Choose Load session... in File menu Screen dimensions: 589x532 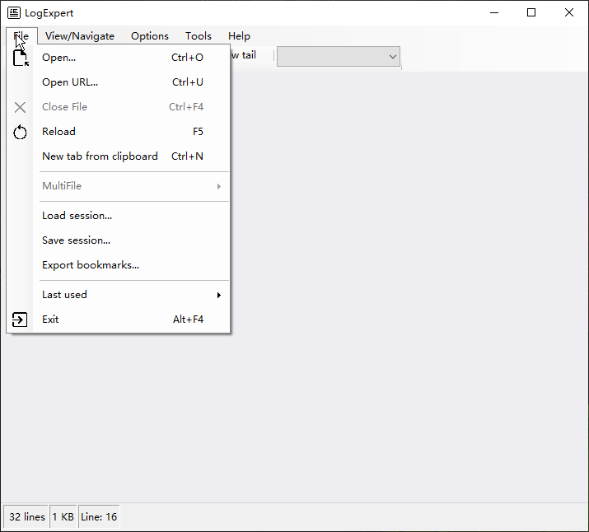[77, 216]
